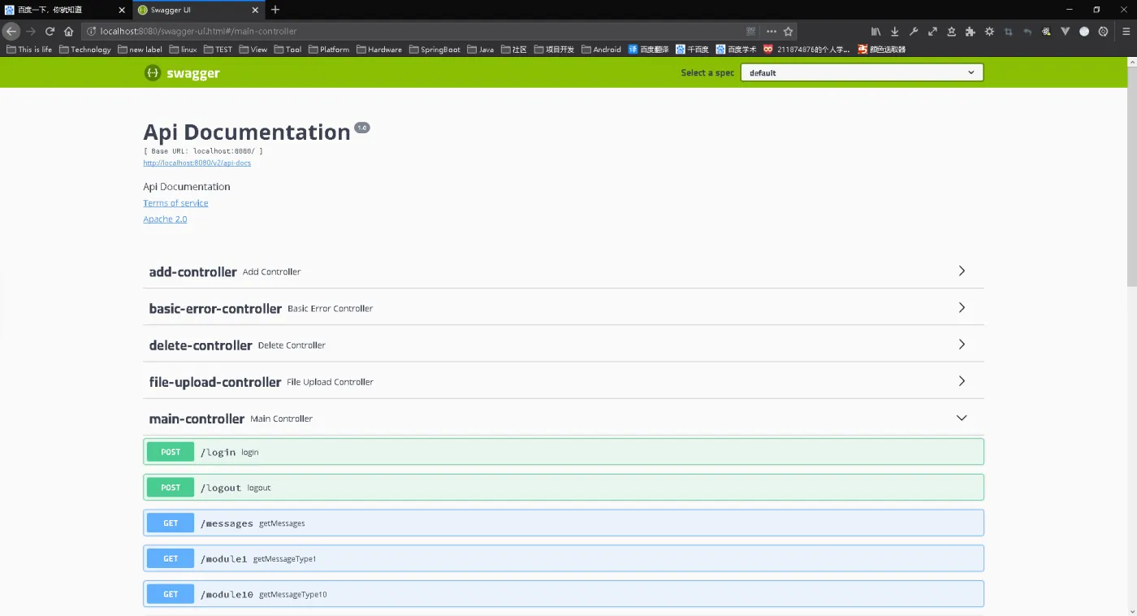Click the swagger logo in the header

tap(183, 73)
